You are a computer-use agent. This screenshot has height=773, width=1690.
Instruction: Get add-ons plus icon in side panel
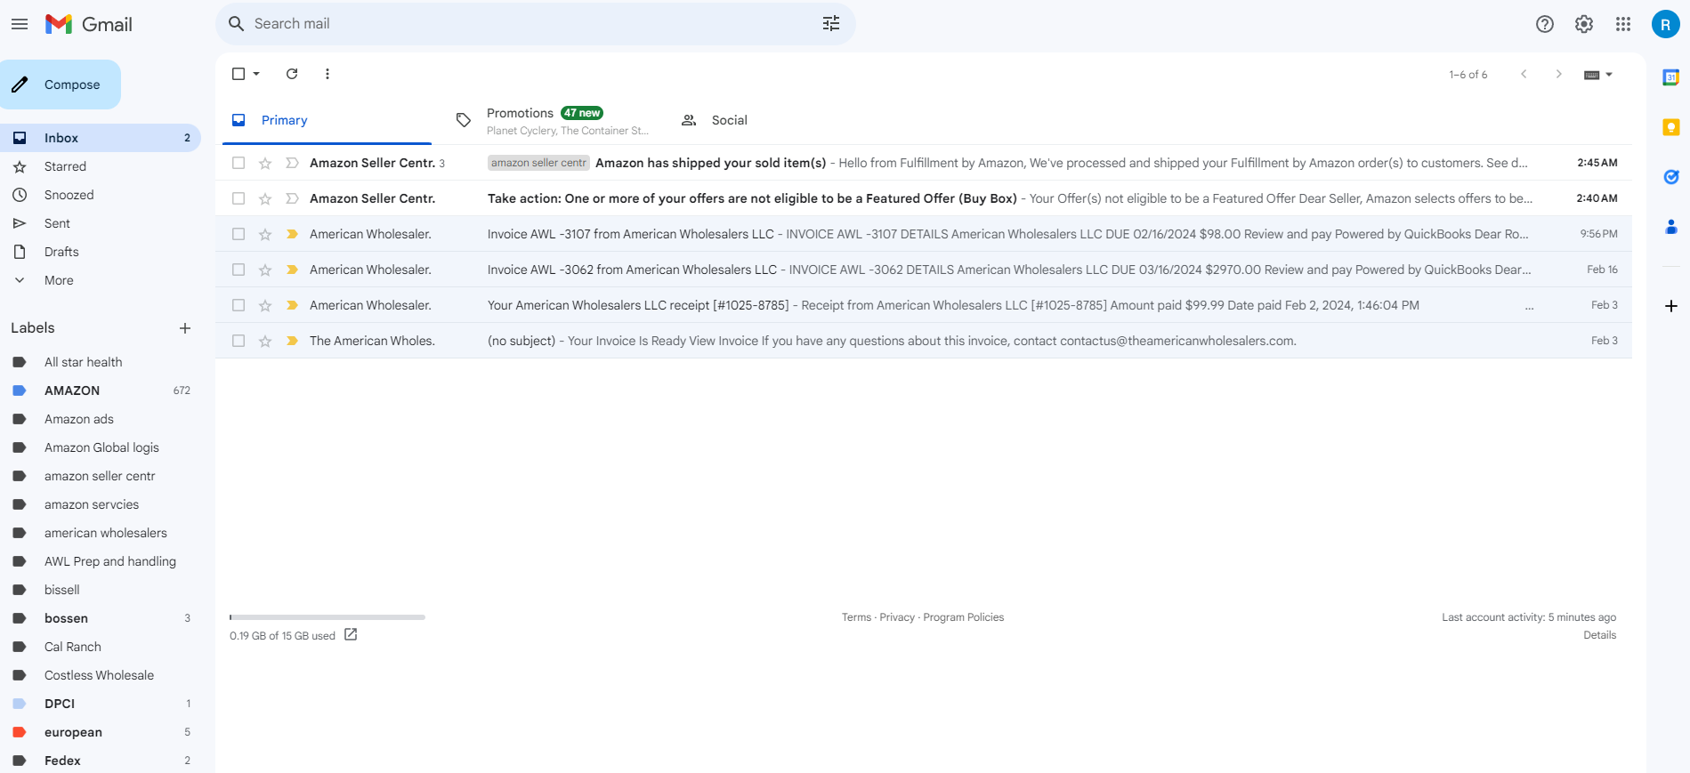click(x=1671, y=306)
